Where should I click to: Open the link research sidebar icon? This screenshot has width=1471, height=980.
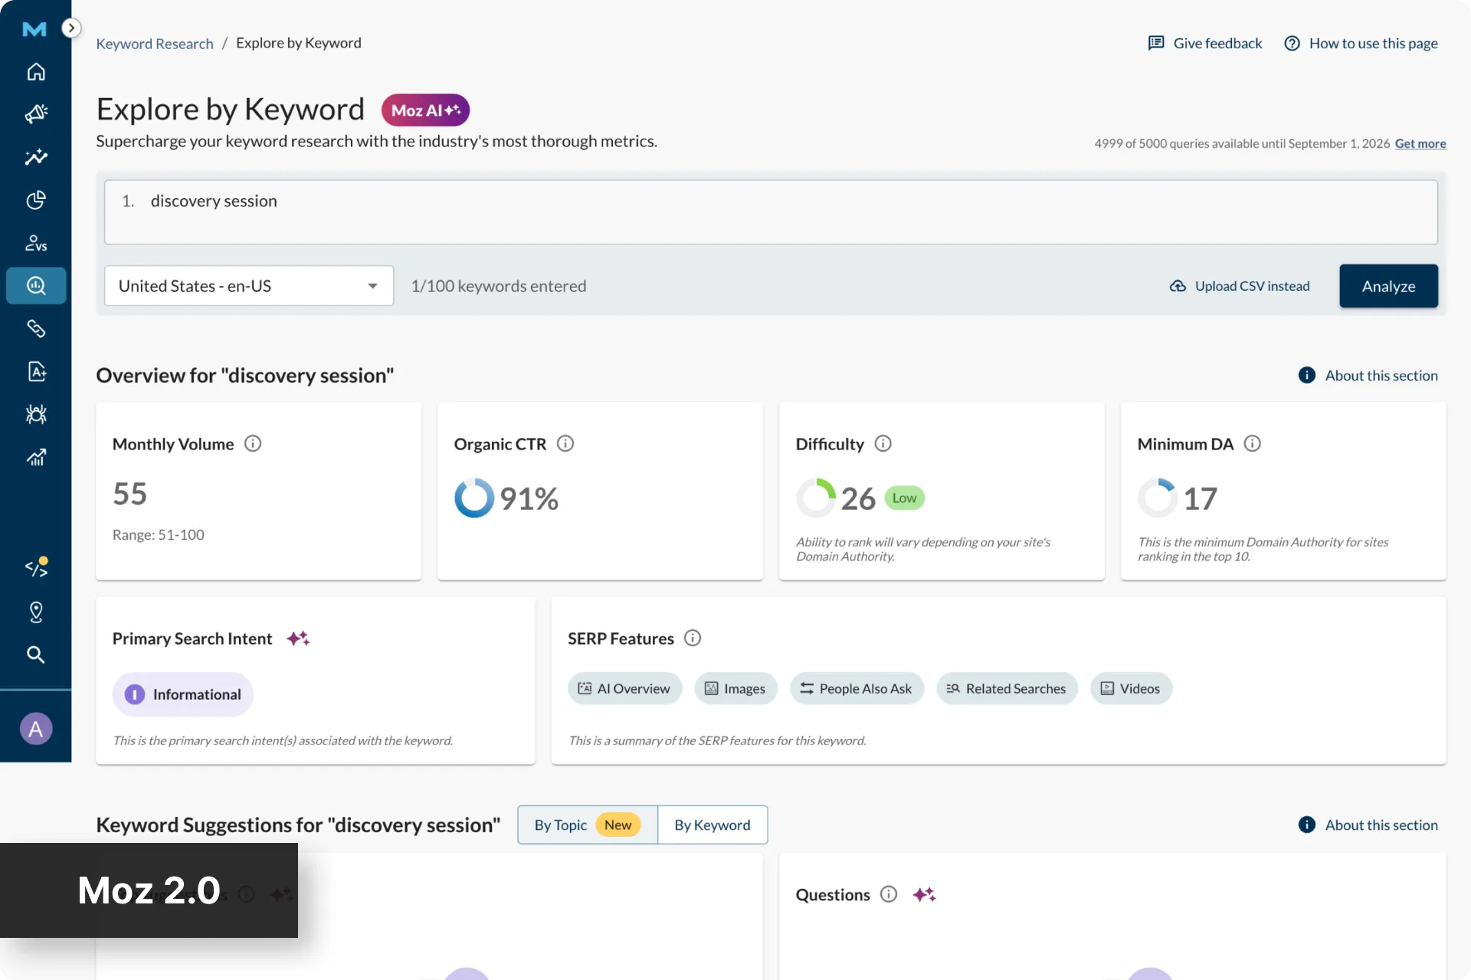[x=36, y=328]
